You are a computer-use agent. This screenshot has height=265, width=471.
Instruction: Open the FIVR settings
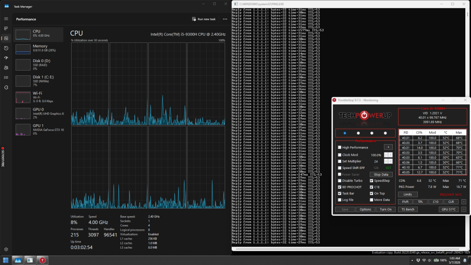405,201
